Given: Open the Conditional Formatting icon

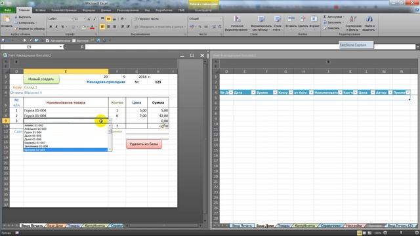Looking at the screenshot, I should point(237,19).
